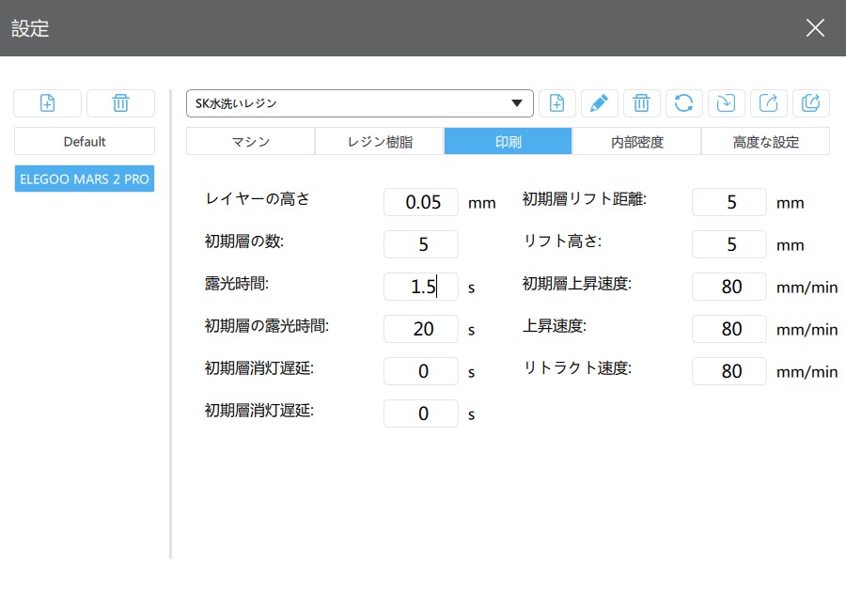The image size is (846, 592).
Task: Click the rightmost export-all profiles icon
Action: click(x=810, y=103)
